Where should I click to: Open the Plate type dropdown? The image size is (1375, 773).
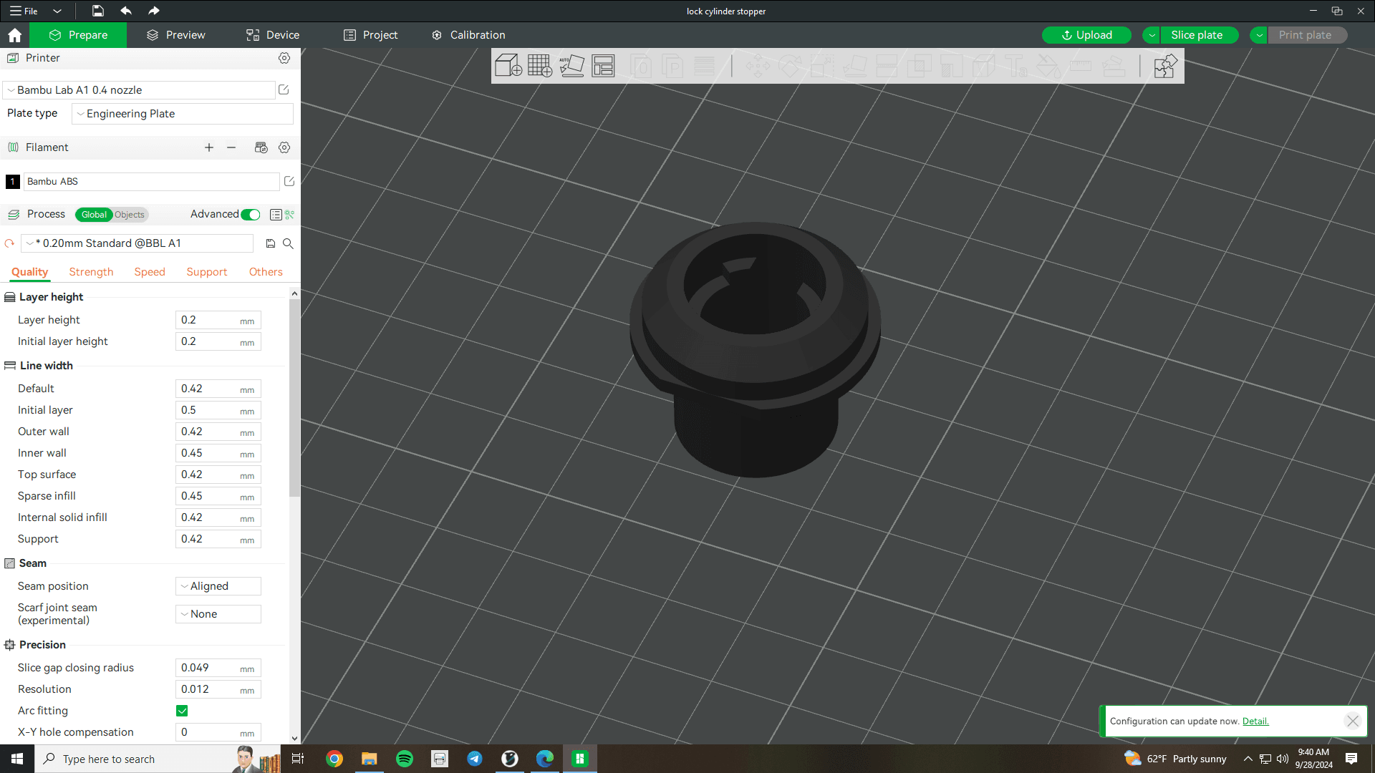click(x=183, y=114)
